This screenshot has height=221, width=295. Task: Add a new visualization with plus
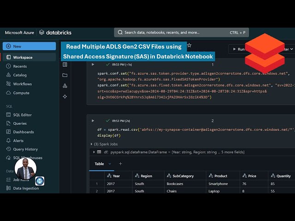click(120, 164)
